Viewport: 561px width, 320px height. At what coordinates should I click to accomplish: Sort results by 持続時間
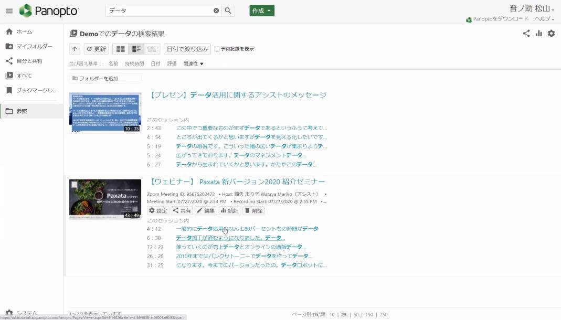pos(134,63)
